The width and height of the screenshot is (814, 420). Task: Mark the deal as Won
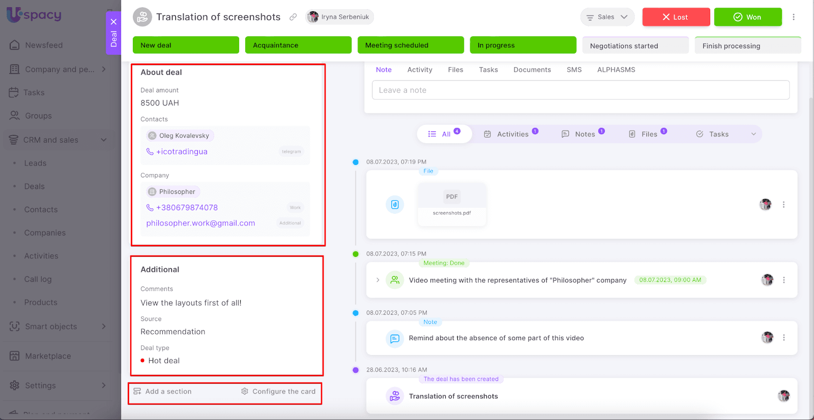(x=747, y=17)
